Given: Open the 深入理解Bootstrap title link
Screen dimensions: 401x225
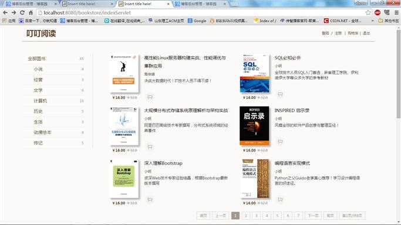Looking at the screenshot, I should (163, 163).
